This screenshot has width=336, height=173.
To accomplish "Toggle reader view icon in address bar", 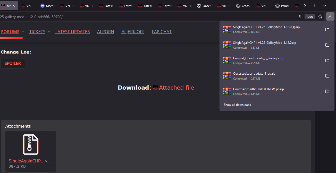I will [299, 16].
